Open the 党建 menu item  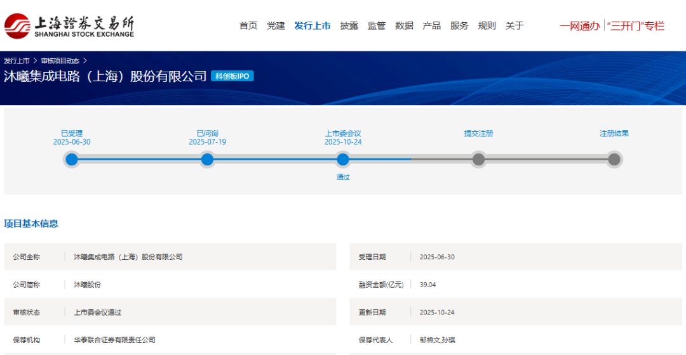pyautogui.click(x=276, y=26)
